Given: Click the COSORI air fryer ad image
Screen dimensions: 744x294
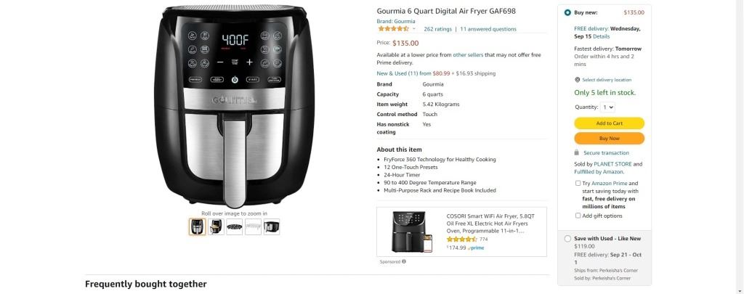Looking at the screenshot, I should pyautogui.click(x=411, y=232).
